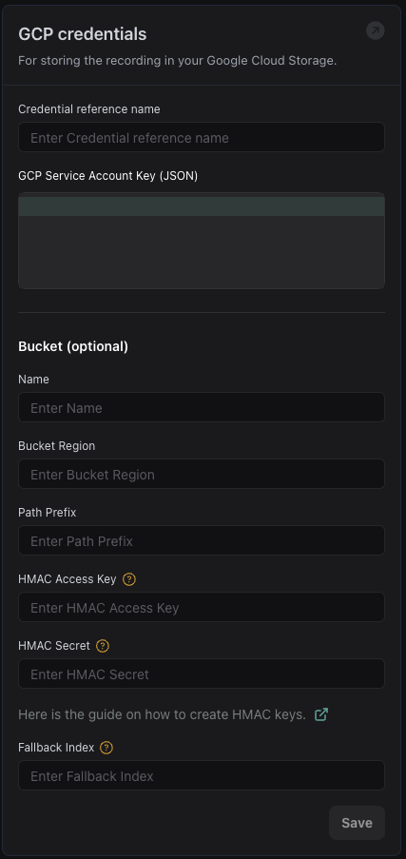406x859 pixels.
Task: Show help tooltip for HMAC Access Key
Action: coord(129,579)
